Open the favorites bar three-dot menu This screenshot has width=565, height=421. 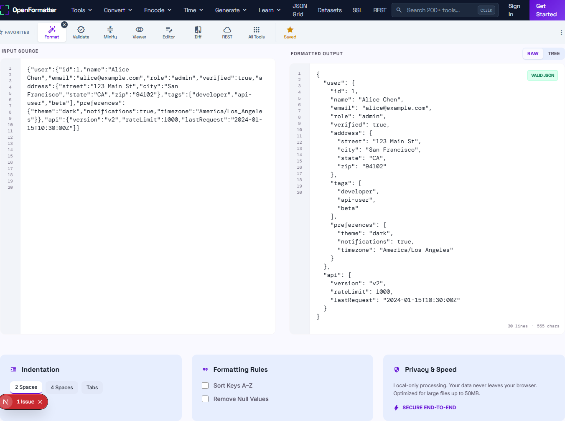[x=561, y=33]
